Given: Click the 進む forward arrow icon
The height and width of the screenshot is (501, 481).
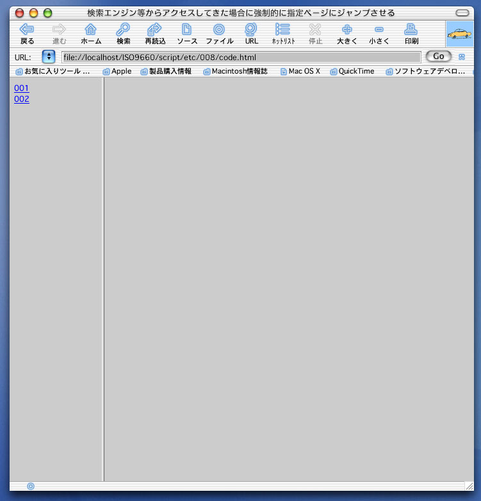Looking at the screenshot, I should (x=59, y=29).
